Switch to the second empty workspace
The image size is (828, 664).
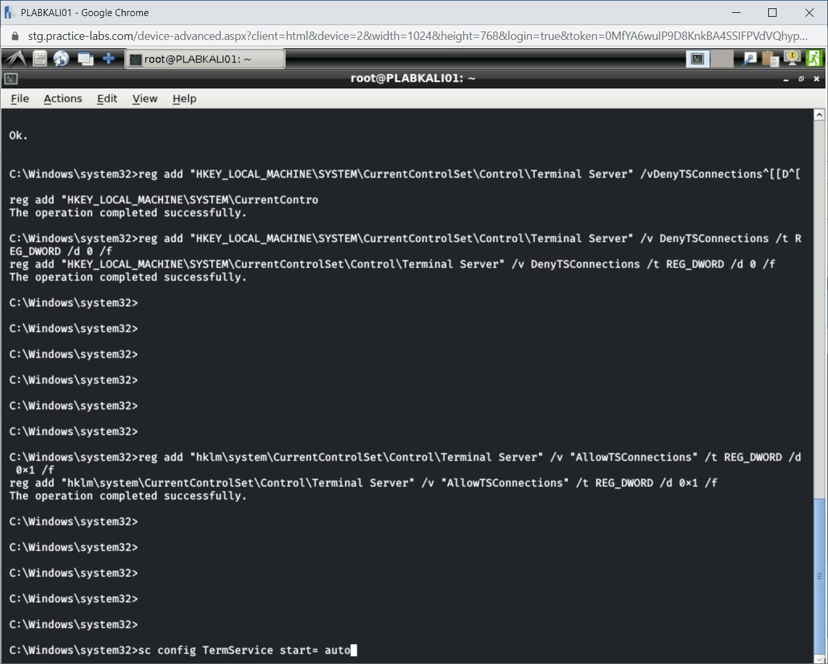click(x=722, y=59)
